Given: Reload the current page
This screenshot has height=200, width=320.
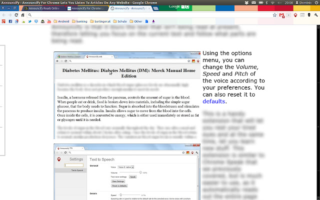Looking at the screenshot, I should (x=16, y=15).
